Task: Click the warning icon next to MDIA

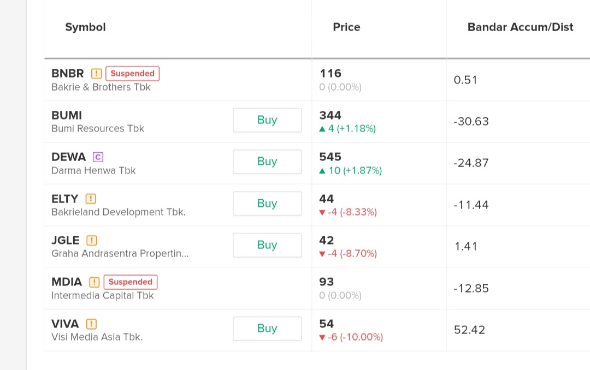Action: click(95, 282)
